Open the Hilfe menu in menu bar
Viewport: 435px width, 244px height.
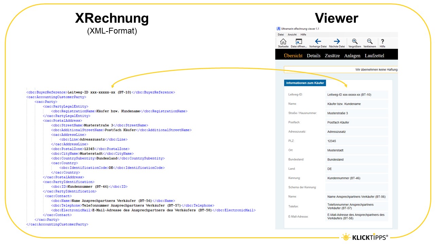303,35
